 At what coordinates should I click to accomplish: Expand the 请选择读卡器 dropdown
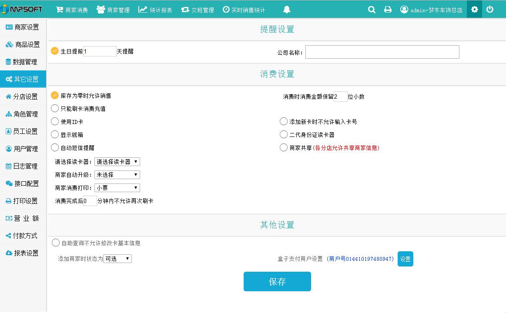[x=117, y=162]
